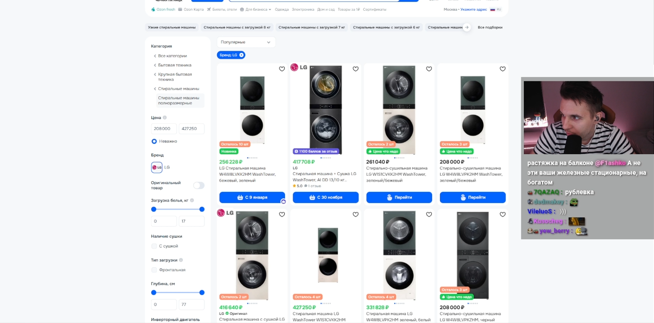Select the chip for загрузкой 7 кг
This screenshot has height=323, width=654.
click(x=312, y=27)
